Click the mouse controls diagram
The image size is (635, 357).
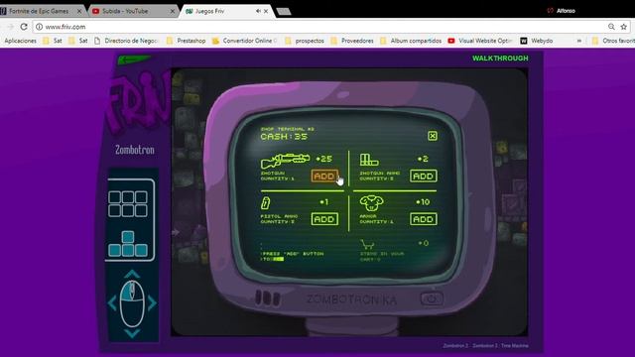(132, 303)
